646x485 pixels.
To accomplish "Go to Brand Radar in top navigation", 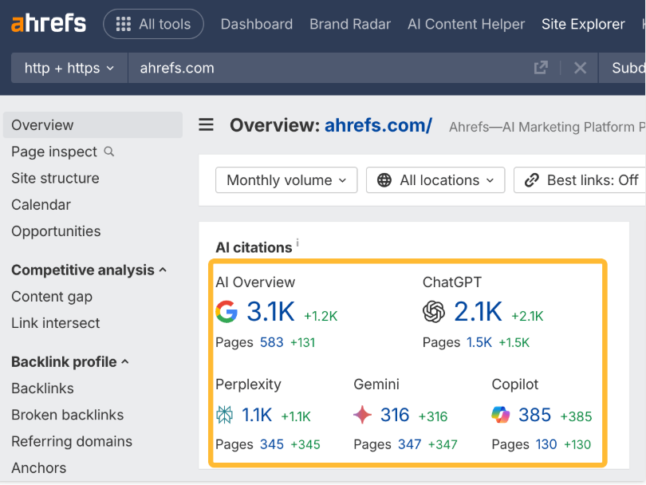I will coord(350,24).
